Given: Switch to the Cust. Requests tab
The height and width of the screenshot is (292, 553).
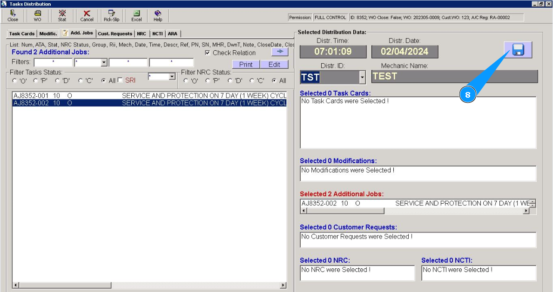Looking at the screenshot, I should pyautogui.click(x=115, y=34).
